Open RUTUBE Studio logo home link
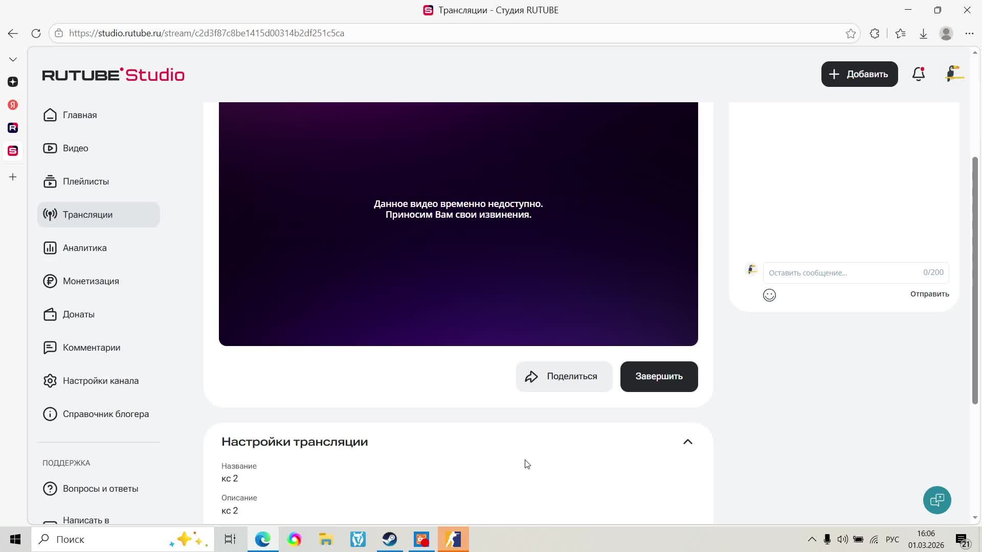The height and width of the screenshot is (552, 982). point(113,75)
